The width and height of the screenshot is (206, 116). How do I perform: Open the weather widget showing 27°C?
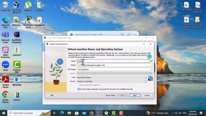[157, 113]
